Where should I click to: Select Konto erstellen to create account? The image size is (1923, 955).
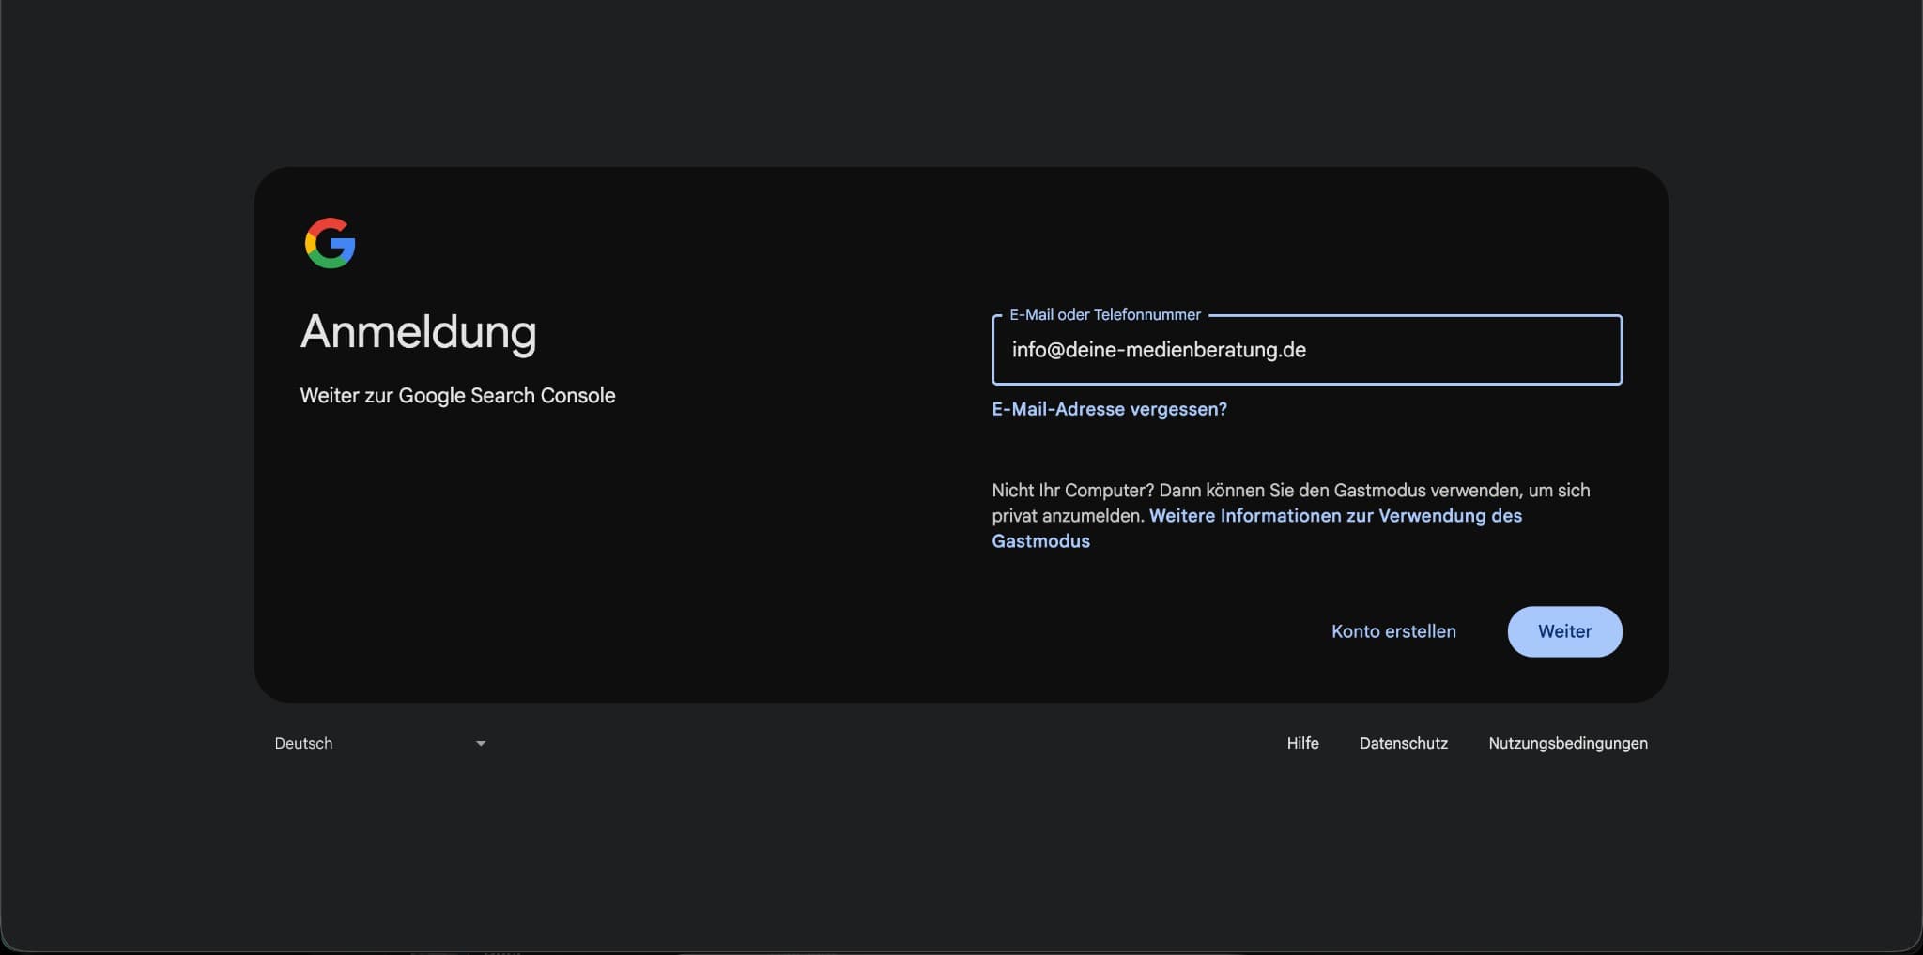click(x=1392, y=631)
